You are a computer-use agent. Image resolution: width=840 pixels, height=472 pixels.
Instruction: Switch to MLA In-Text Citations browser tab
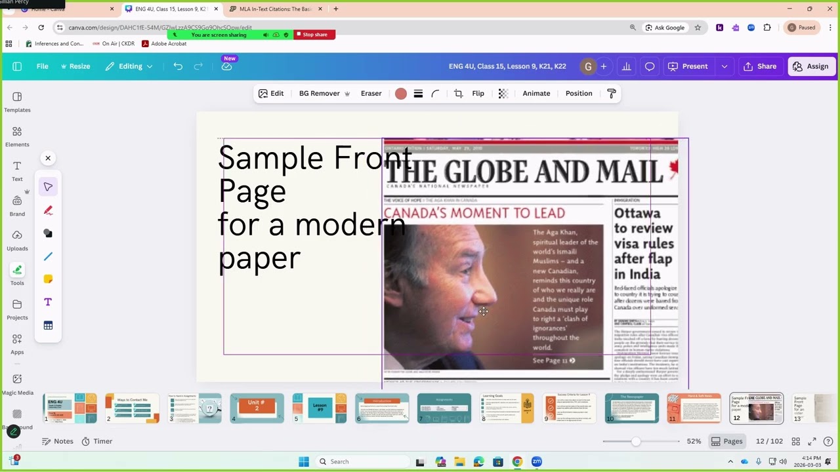(274, 9)
